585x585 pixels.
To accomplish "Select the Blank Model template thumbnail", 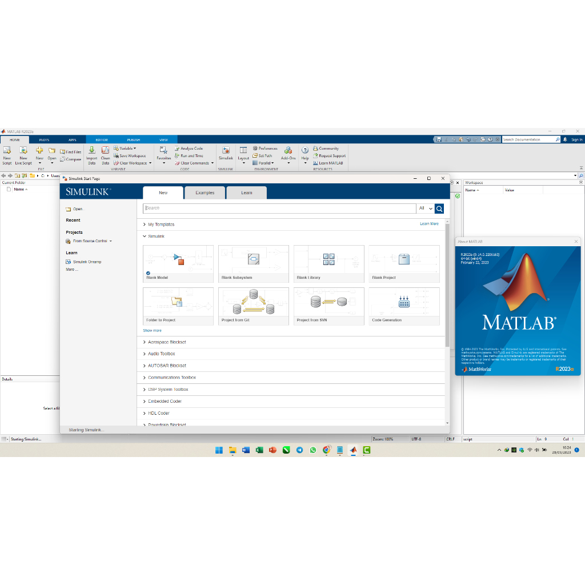I will point(178,261).
